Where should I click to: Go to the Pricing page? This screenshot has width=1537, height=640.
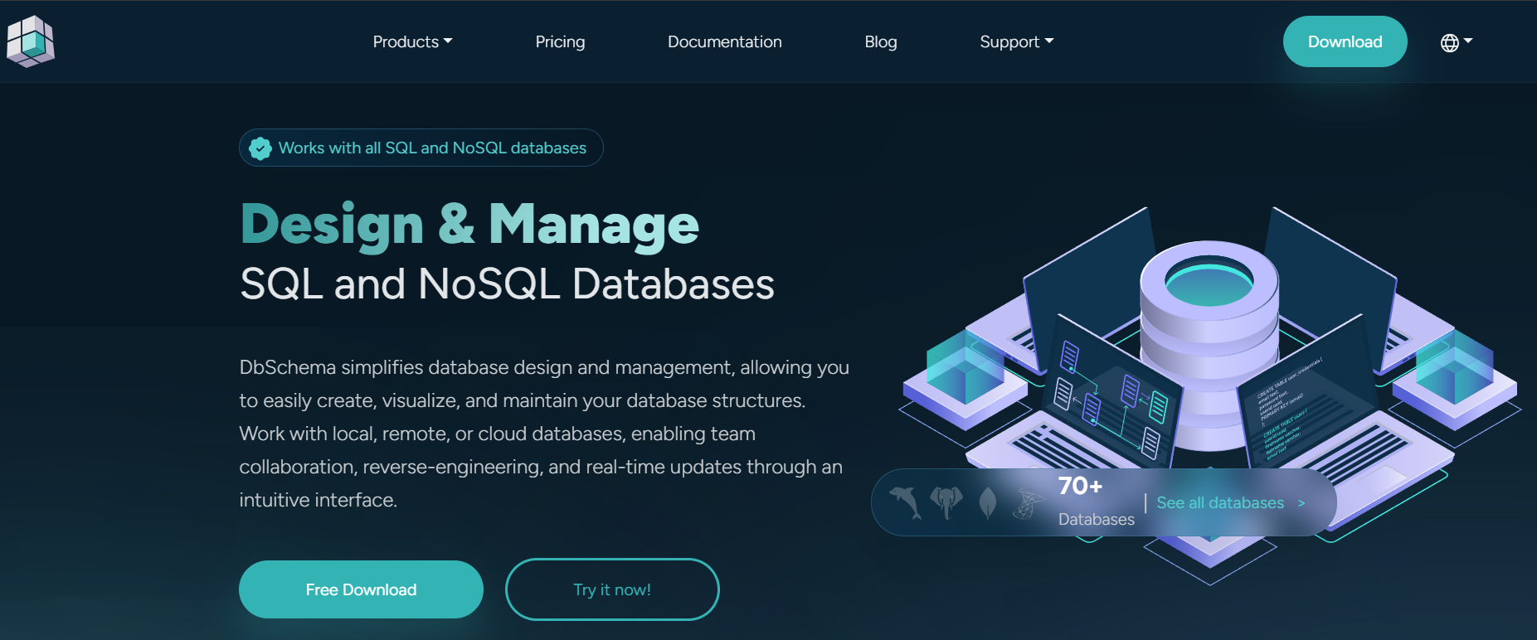pyautogui.click(x=560, y=41)
